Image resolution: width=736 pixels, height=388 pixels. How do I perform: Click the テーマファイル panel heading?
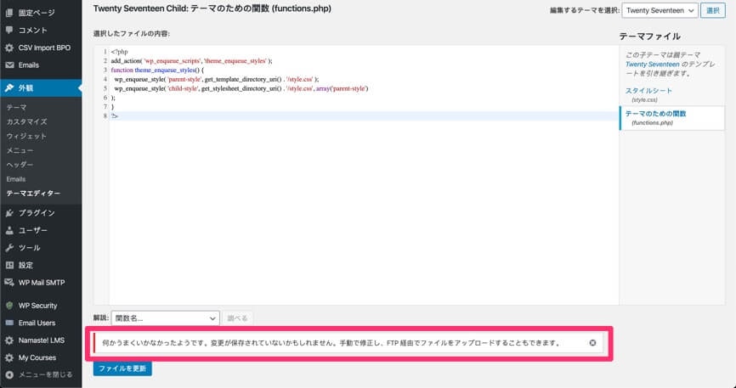pyautogui.click(x=649, y=37)
